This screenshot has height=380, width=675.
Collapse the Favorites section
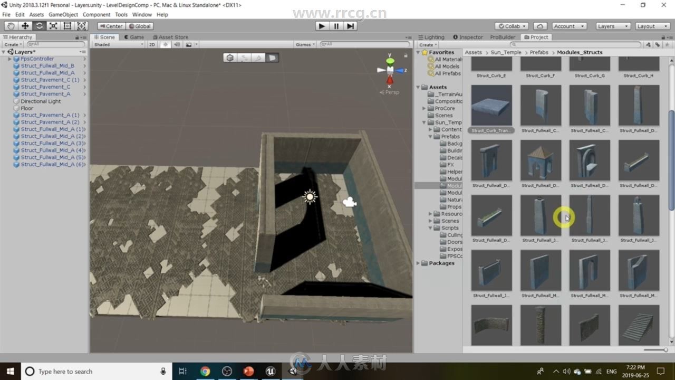tap(418, 52)
